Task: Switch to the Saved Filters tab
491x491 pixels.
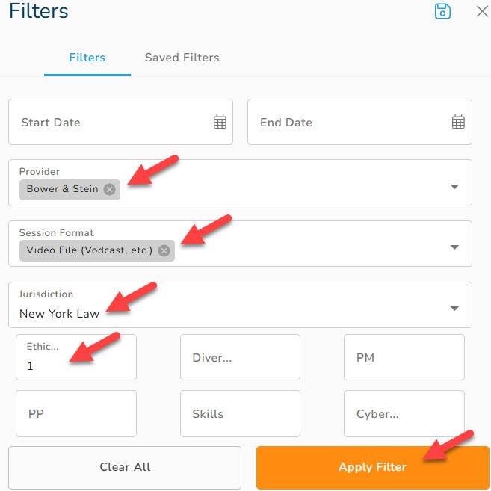Action: tap(182, 58)
